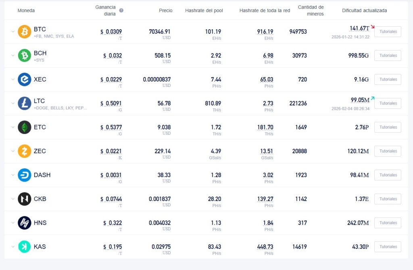Click the Kaspa KAS coin logo
Image resolution: width=413 pixels, height=270 pixels.
pos(24,247)
